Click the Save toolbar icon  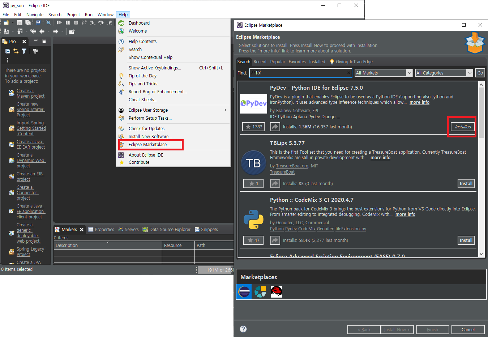point(20,22)
